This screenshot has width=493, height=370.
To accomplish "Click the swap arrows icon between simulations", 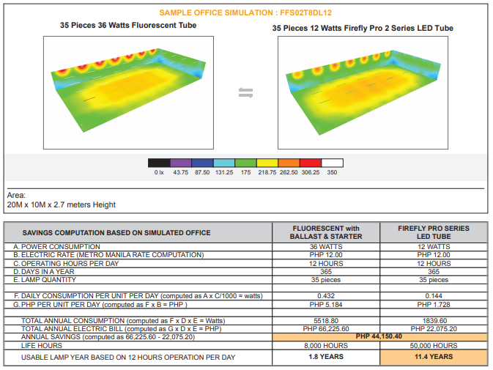I will click(x=245, y=93).
